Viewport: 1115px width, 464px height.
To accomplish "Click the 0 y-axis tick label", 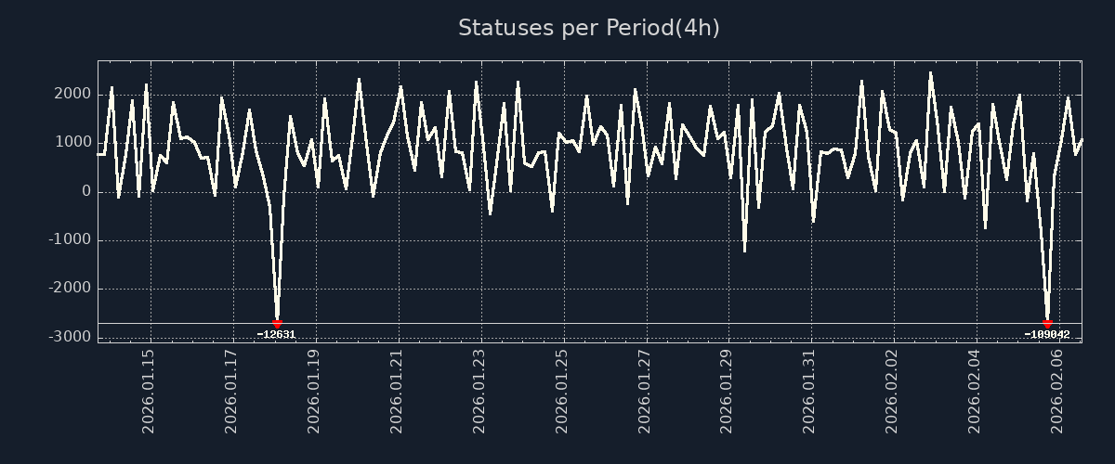I will [85, 191].
